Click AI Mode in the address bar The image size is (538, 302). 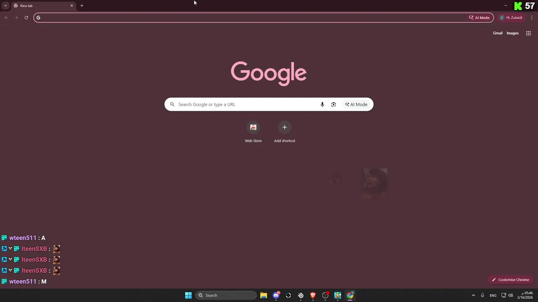(x=479, y=18)
